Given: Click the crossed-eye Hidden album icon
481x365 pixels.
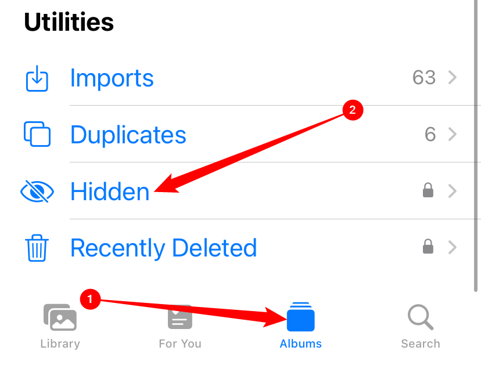Looking at the screenshot, I should [37, 191].
